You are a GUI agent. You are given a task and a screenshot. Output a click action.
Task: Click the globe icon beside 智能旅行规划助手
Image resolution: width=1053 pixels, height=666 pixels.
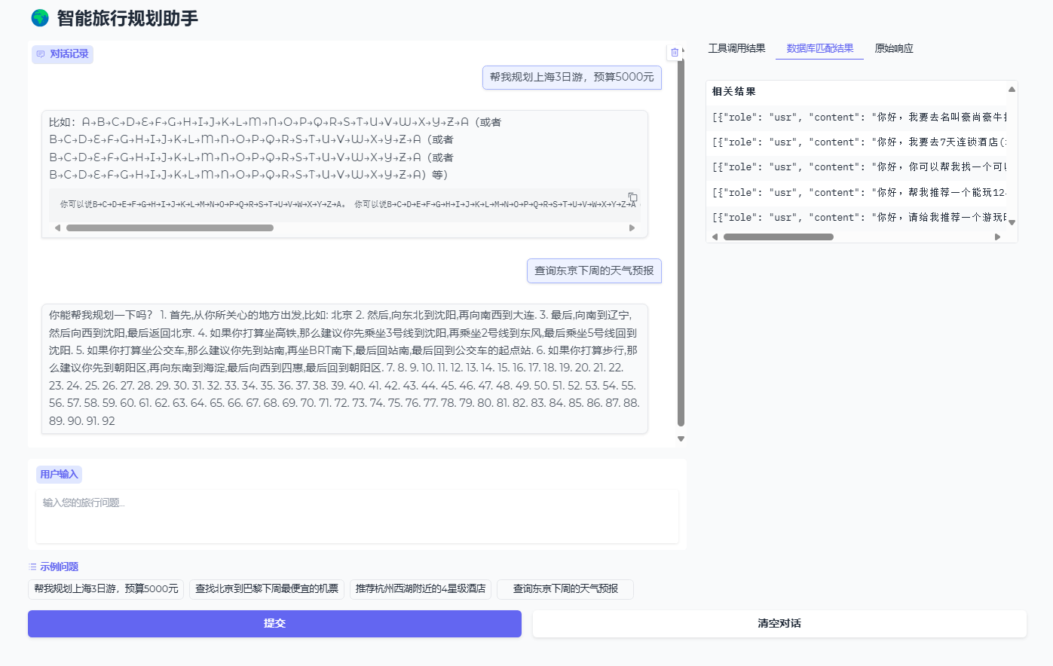40,18
